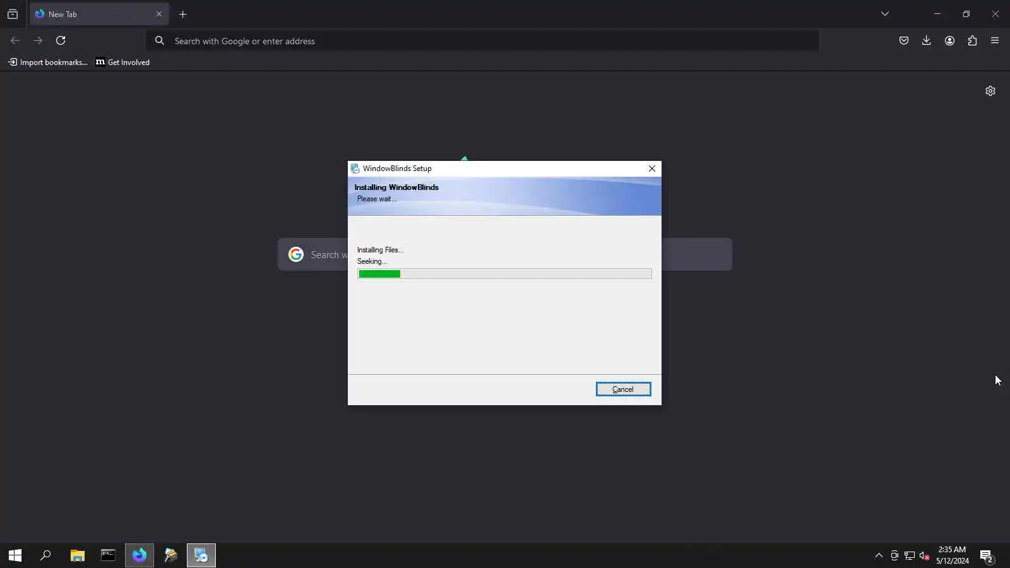Open File Explorer from taskbar

[77, 555]
